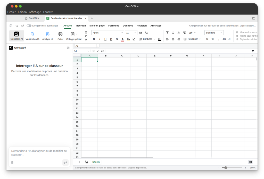264x179 pixels.
Task: Attach a file with paperclip icon
Action: [12, 162]
